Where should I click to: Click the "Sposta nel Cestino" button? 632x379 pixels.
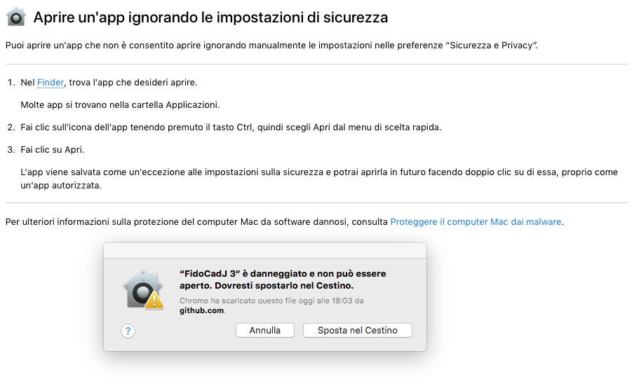pos(357,331)
